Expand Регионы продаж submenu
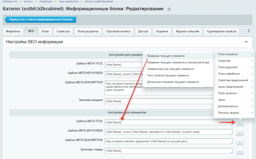Screen dimensions: 256x159 234,113
